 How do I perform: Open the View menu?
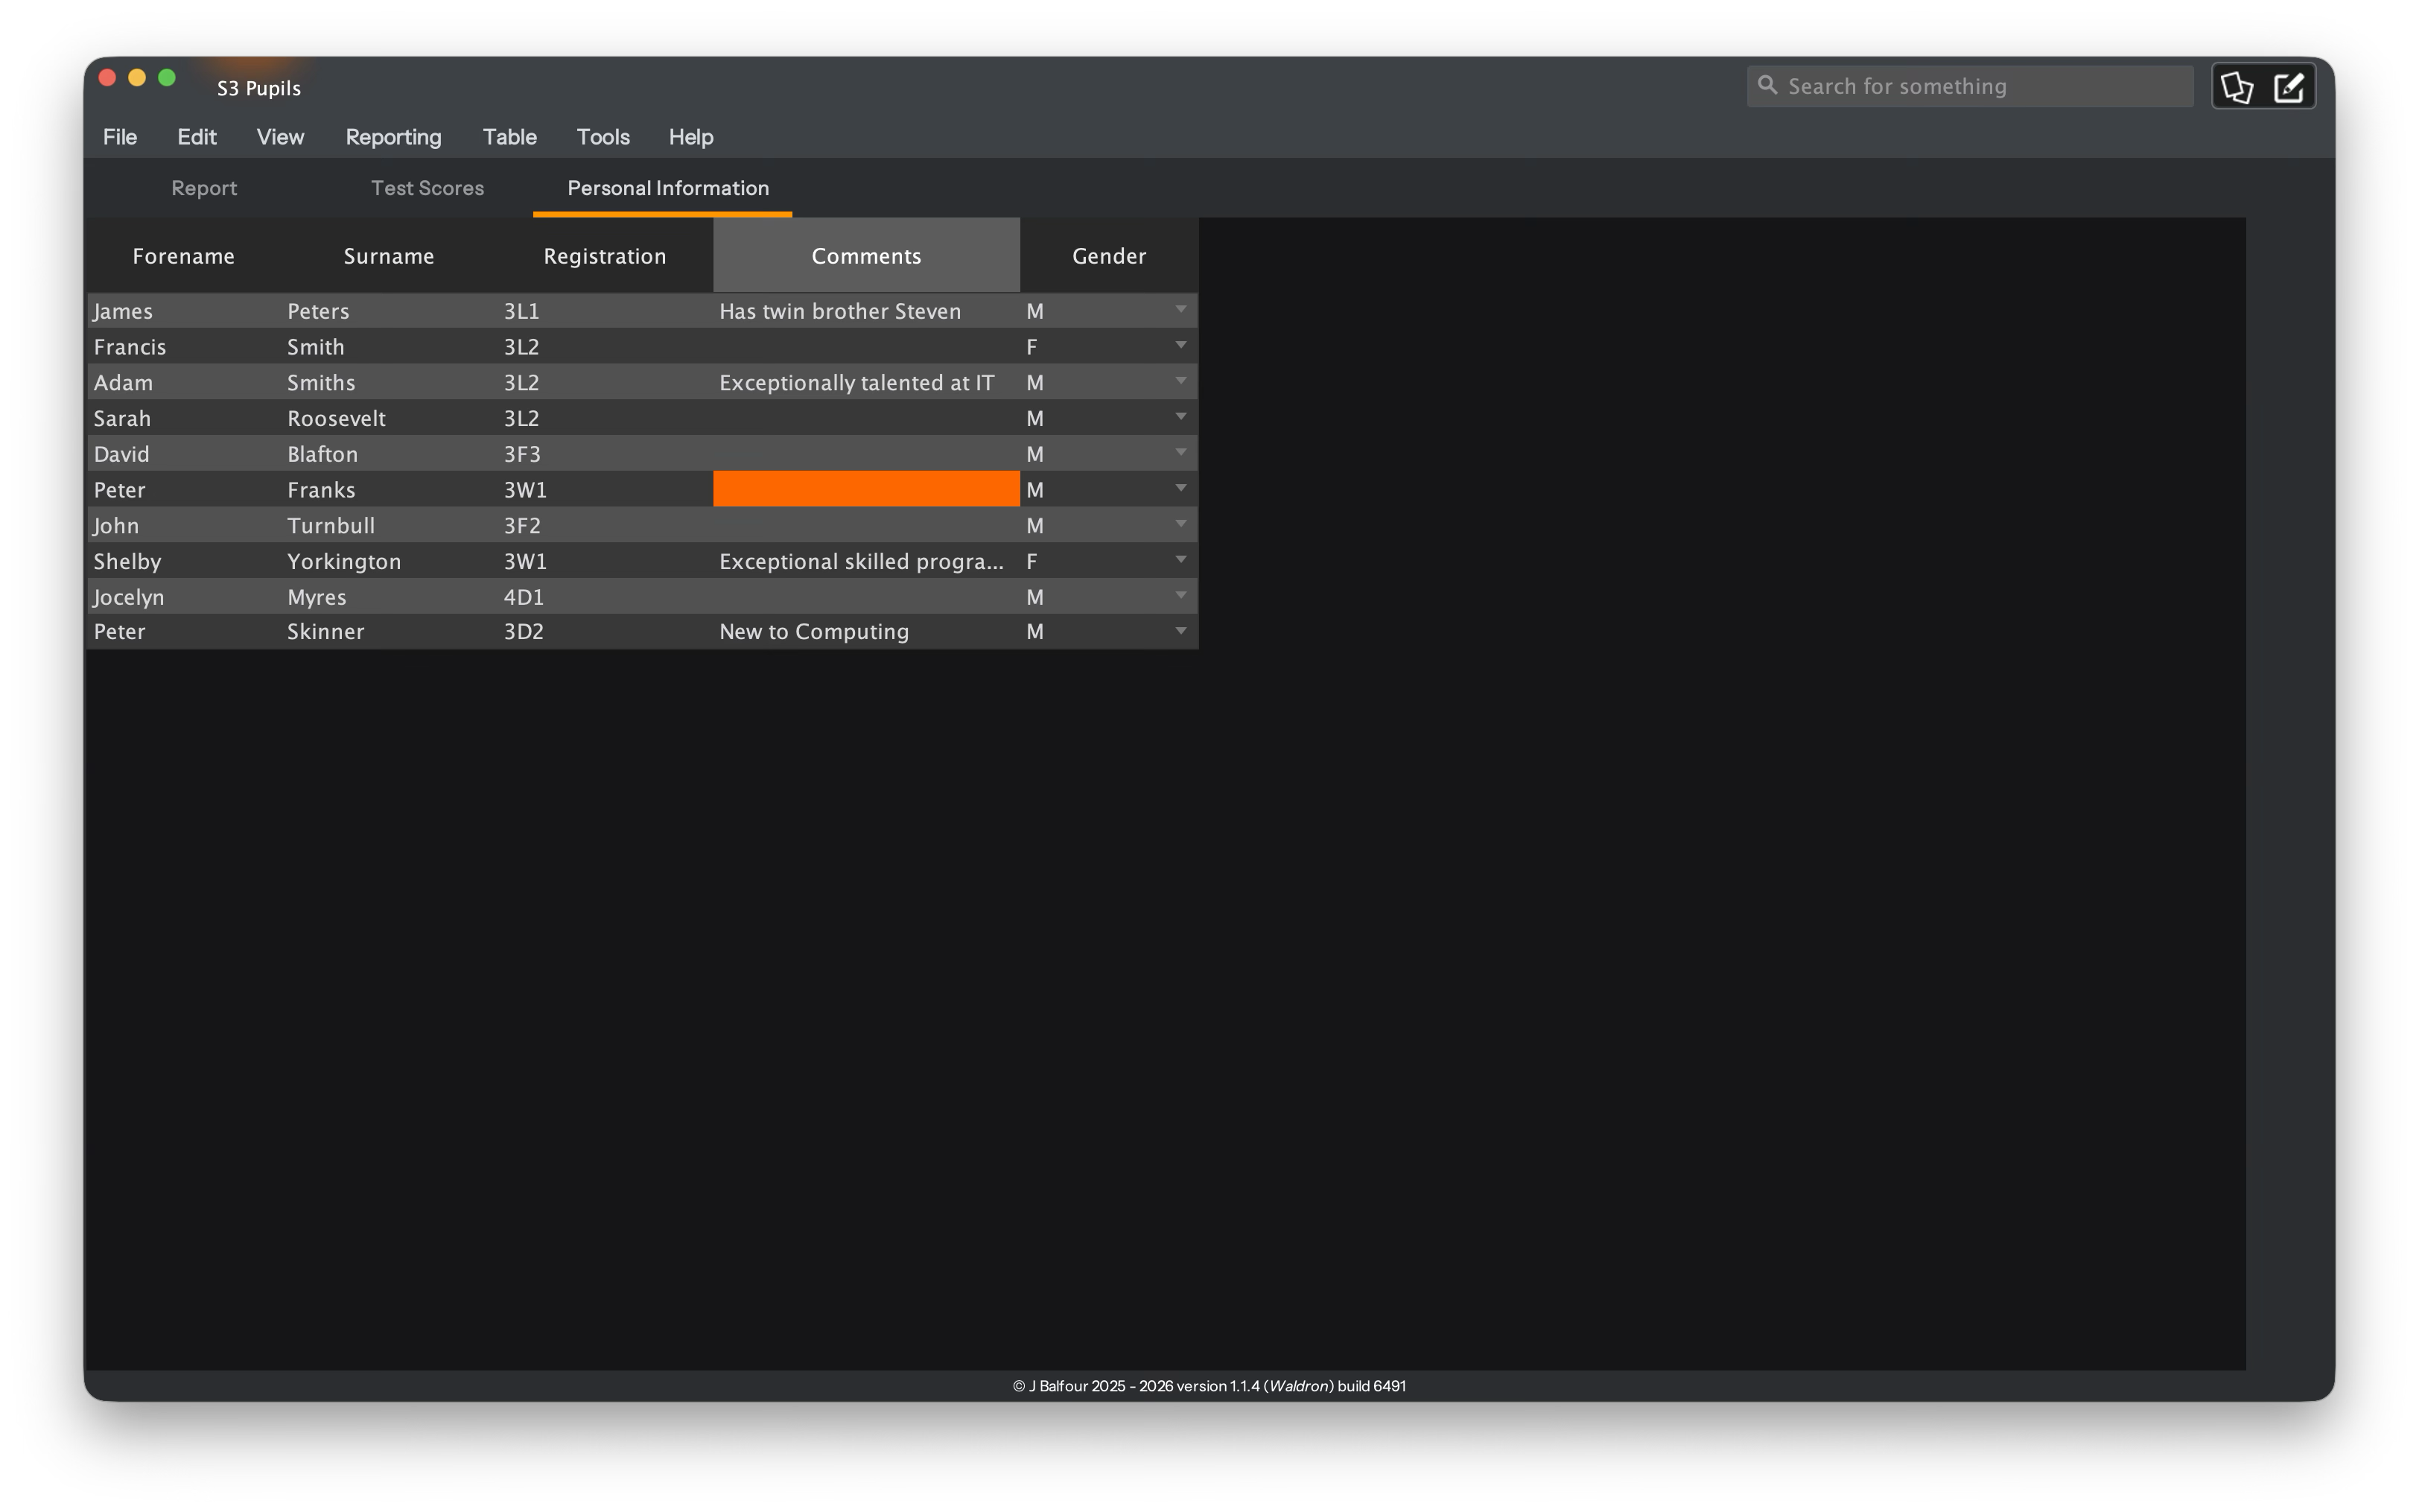[280, 137]
